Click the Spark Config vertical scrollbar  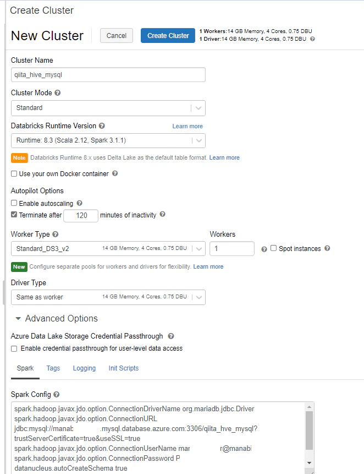point(309,435)
